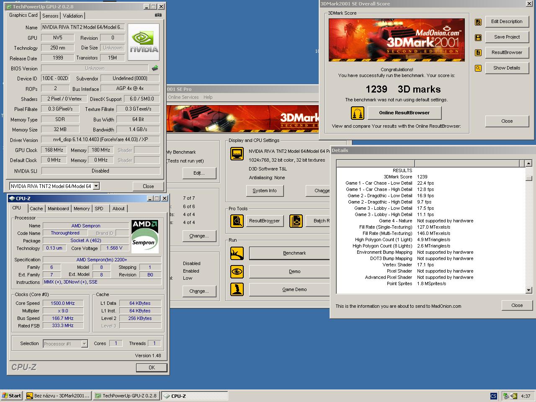The image size is (536, 402).
Task: Click the Point Sprites result row
Action: (431, 283)
